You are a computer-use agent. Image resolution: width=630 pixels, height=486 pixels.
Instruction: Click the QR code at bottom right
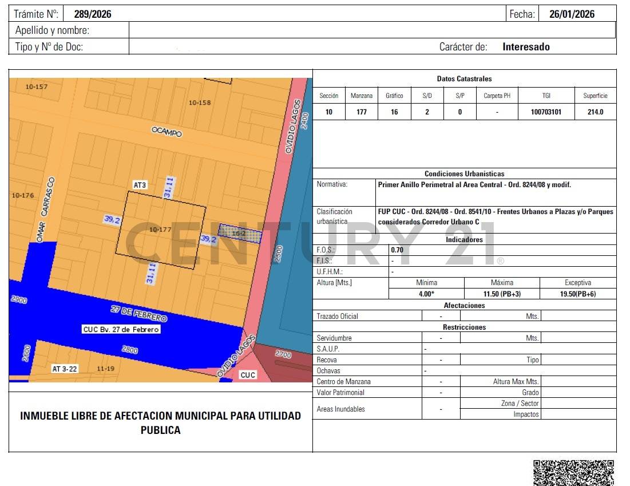(573, 473)
